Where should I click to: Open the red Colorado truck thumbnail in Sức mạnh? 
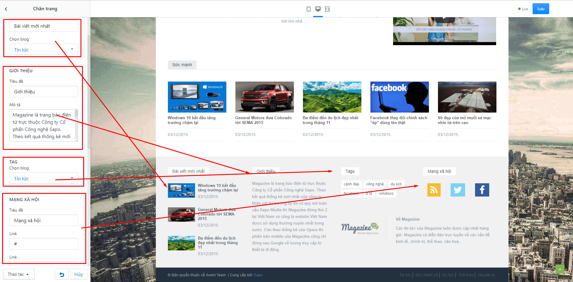pos(265,97)
